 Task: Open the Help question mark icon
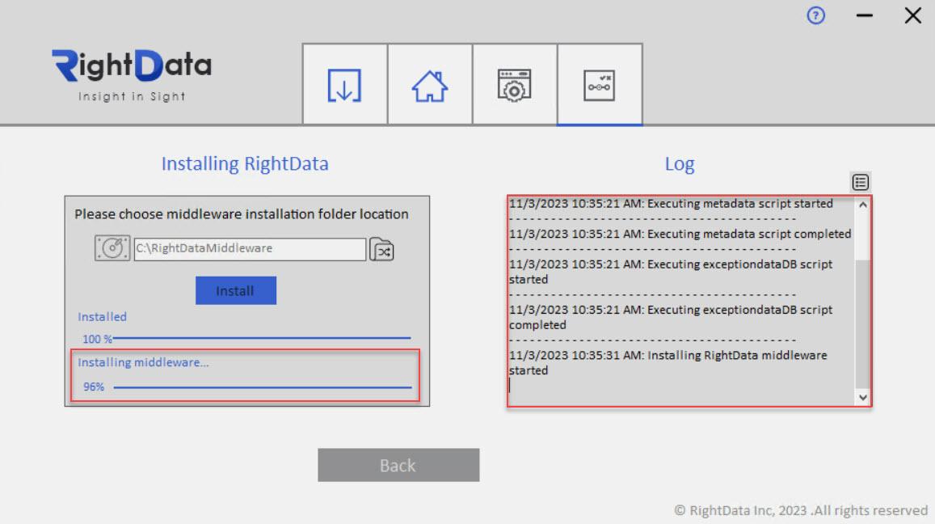coord(815,16)
